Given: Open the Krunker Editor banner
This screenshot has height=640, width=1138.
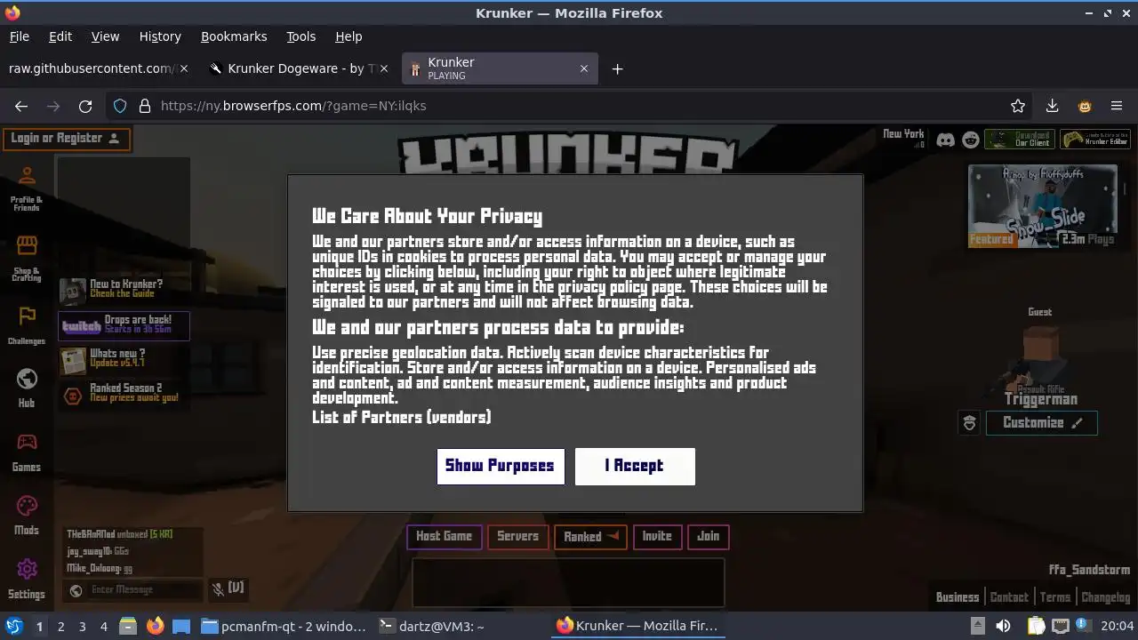Looking at the screenshot, I should tap(1095, 140).
